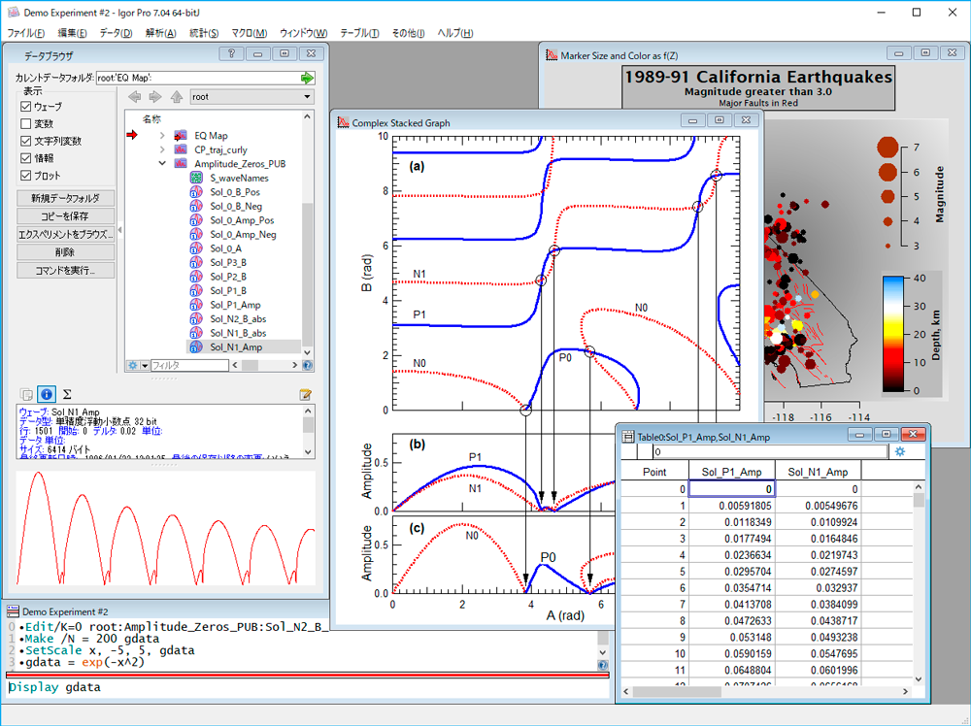
Task: Click the 新規データフォルダ button
Action: 66,198
